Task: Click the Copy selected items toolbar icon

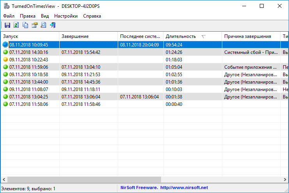Action: click(25, 25)
